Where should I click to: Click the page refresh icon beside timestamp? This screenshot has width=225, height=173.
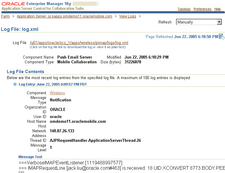click(x=221, y=37)
